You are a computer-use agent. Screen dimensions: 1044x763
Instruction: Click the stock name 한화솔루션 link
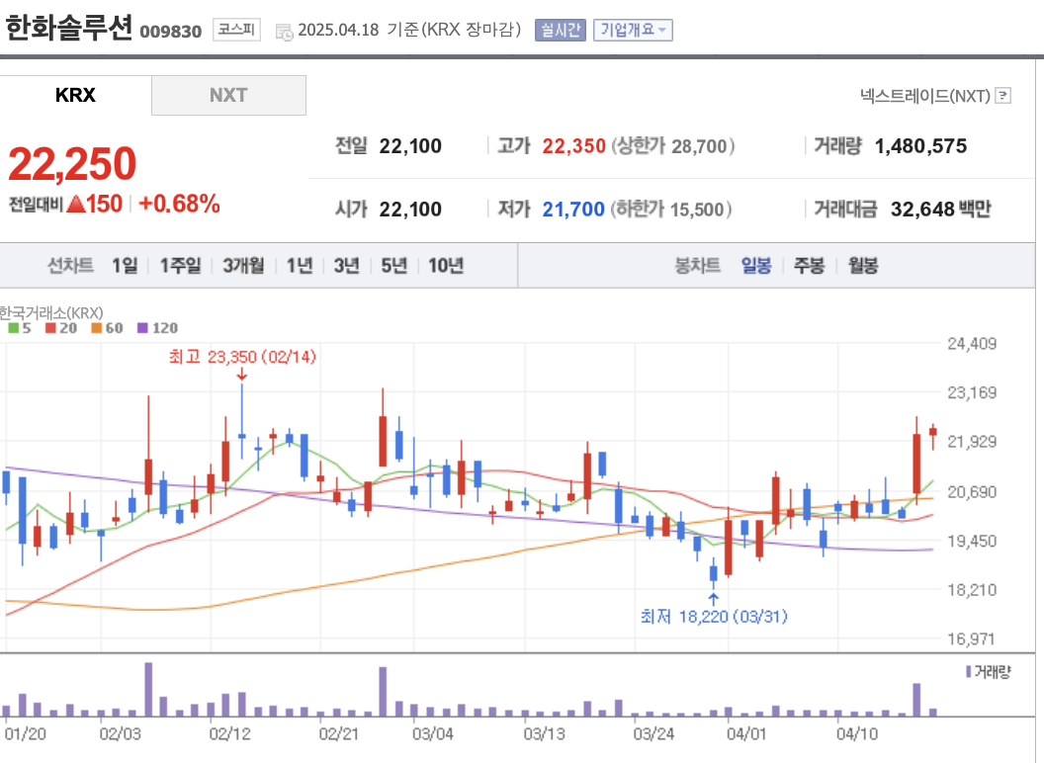pyautogui.click(x=69, y=25)
